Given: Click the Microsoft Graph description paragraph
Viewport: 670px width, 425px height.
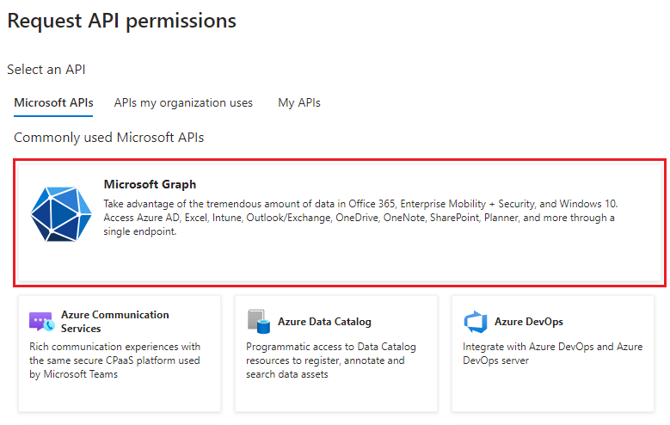Looking at the screenshot, I should [x=360, y=218].
